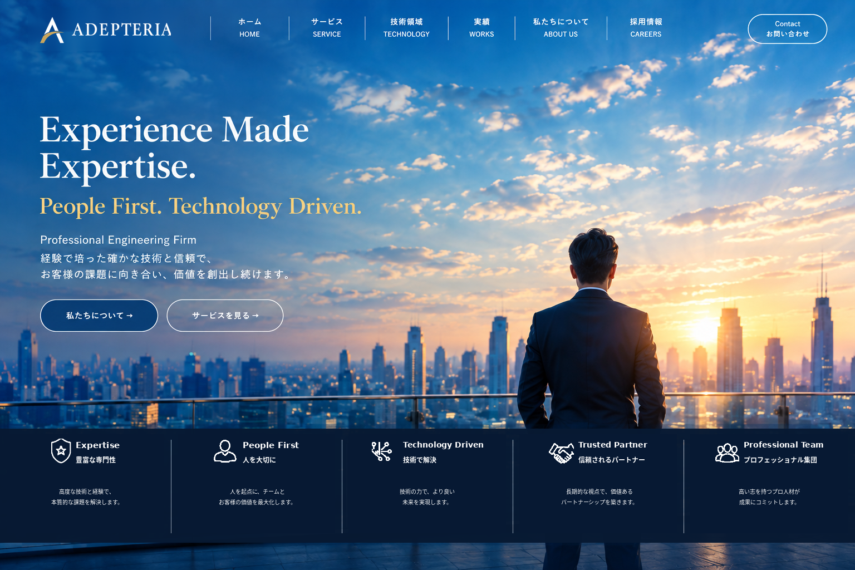Click the 'Professional Team' card title

pos(783,445)
